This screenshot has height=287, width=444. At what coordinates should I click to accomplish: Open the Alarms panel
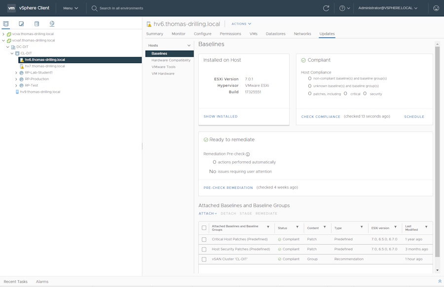(x=42, y=282)
